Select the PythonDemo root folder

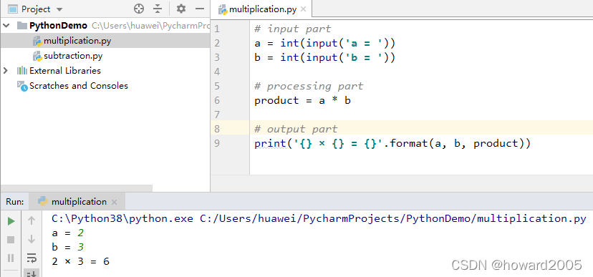(58, 26)
